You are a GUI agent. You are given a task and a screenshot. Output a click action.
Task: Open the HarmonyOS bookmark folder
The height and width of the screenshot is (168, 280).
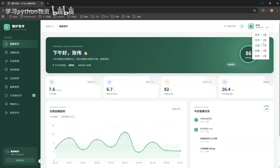point(28,17)
